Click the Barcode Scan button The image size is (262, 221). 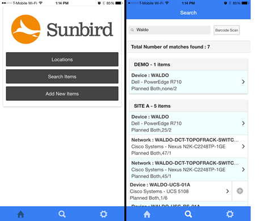point(227,30)
